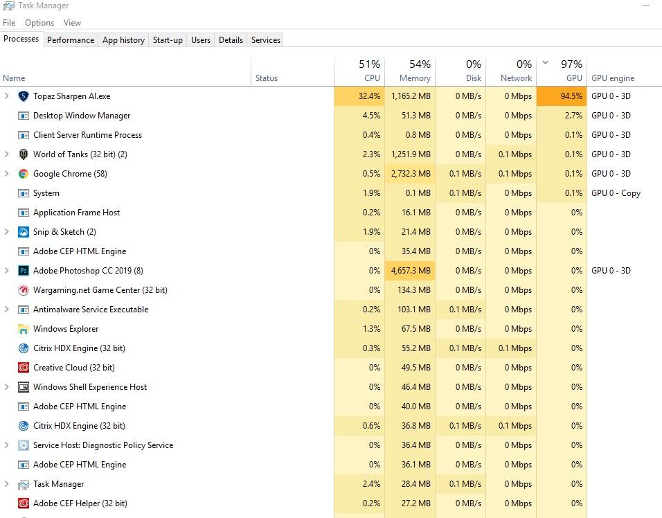Expand Service Host: Diagnostic Policy Service

(6, 445)
